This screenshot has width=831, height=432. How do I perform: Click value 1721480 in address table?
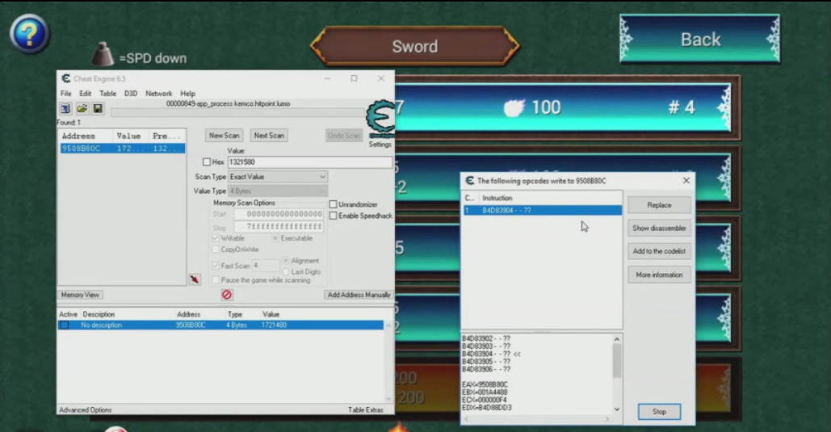point(274,325)
